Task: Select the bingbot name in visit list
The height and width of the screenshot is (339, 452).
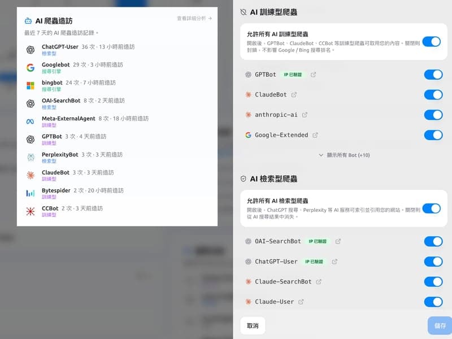Action: (52, 82)
